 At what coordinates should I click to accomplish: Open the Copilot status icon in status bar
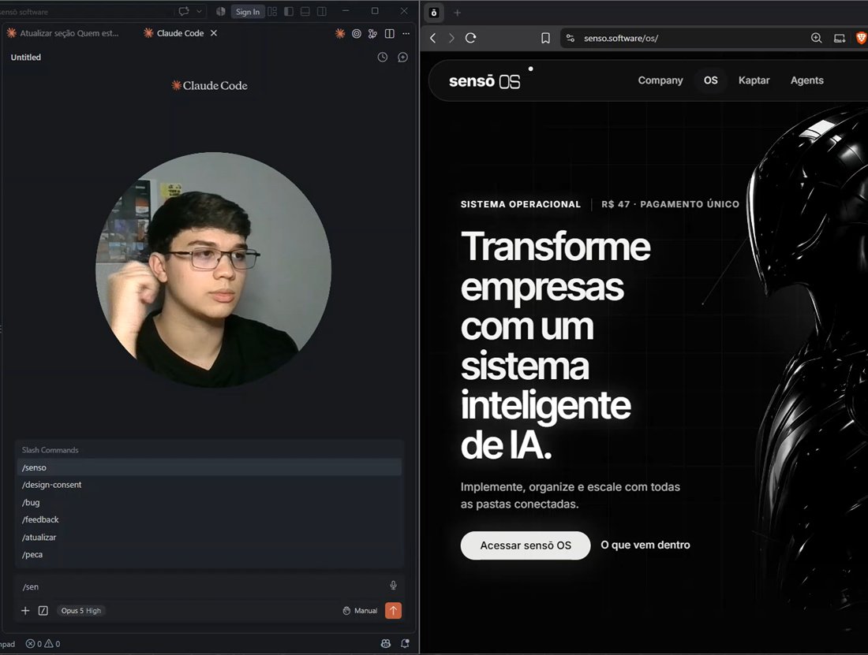coord(386,643)
